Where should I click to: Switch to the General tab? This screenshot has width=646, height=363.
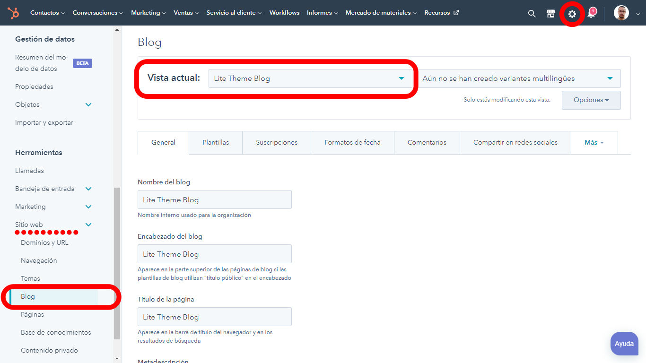[163, 142]
